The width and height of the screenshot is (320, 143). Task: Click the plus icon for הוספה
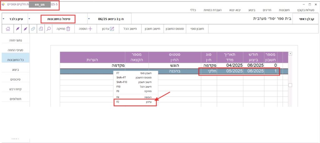(90, 29)
